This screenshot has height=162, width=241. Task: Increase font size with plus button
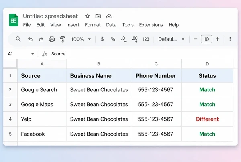tap(217, 39)
